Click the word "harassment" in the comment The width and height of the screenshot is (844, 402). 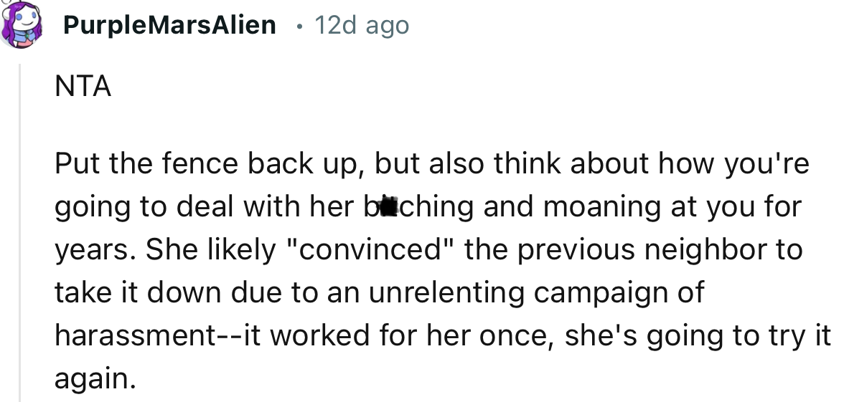coord(133,335)
